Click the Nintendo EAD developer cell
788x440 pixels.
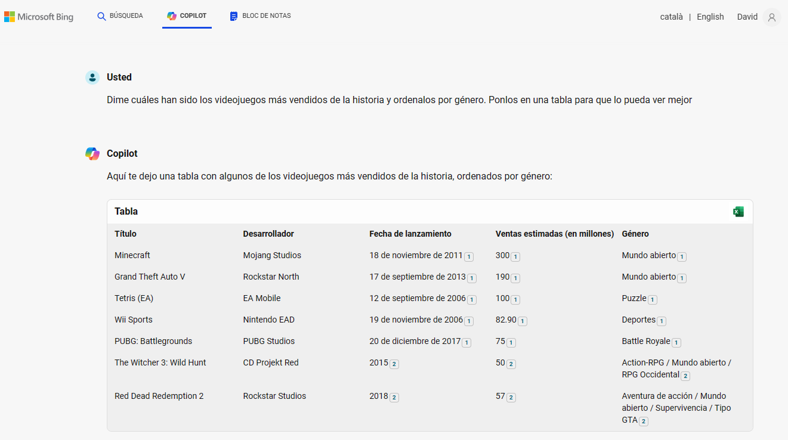point(269,320)
